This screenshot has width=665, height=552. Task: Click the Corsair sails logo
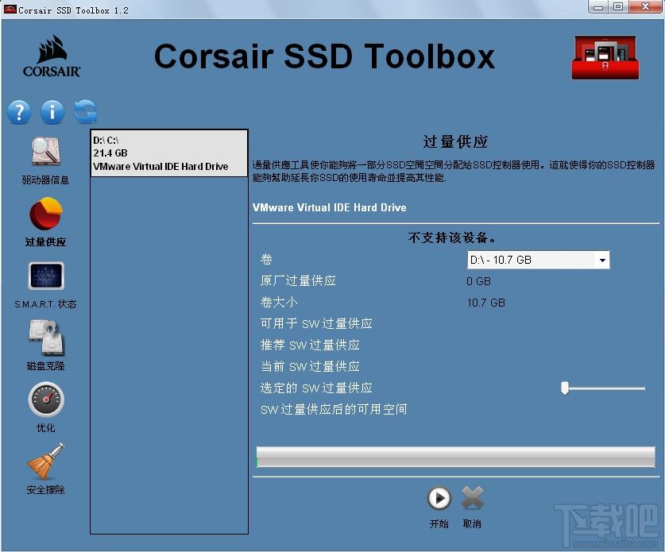pos(52,56)
